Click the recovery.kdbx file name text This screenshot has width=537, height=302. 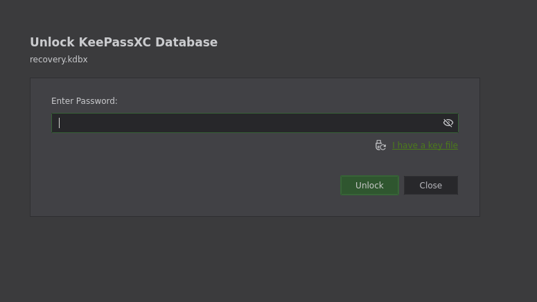pyautogui.click(x=59, y=60)
